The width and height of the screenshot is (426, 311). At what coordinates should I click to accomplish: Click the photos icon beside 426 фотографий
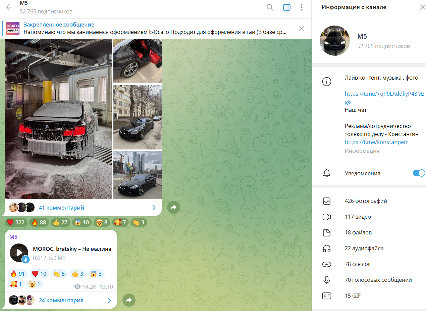pyautogui.click(x=326, y=201)
